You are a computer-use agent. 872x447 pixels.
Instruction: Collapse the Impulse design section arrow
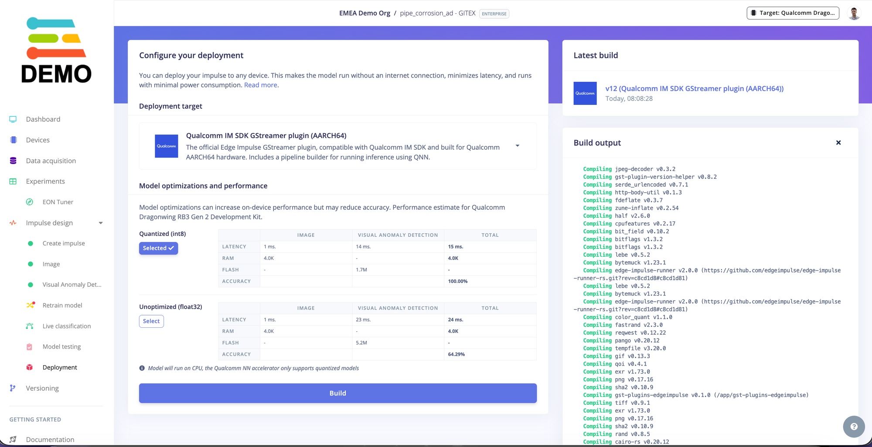click(101, 223)
